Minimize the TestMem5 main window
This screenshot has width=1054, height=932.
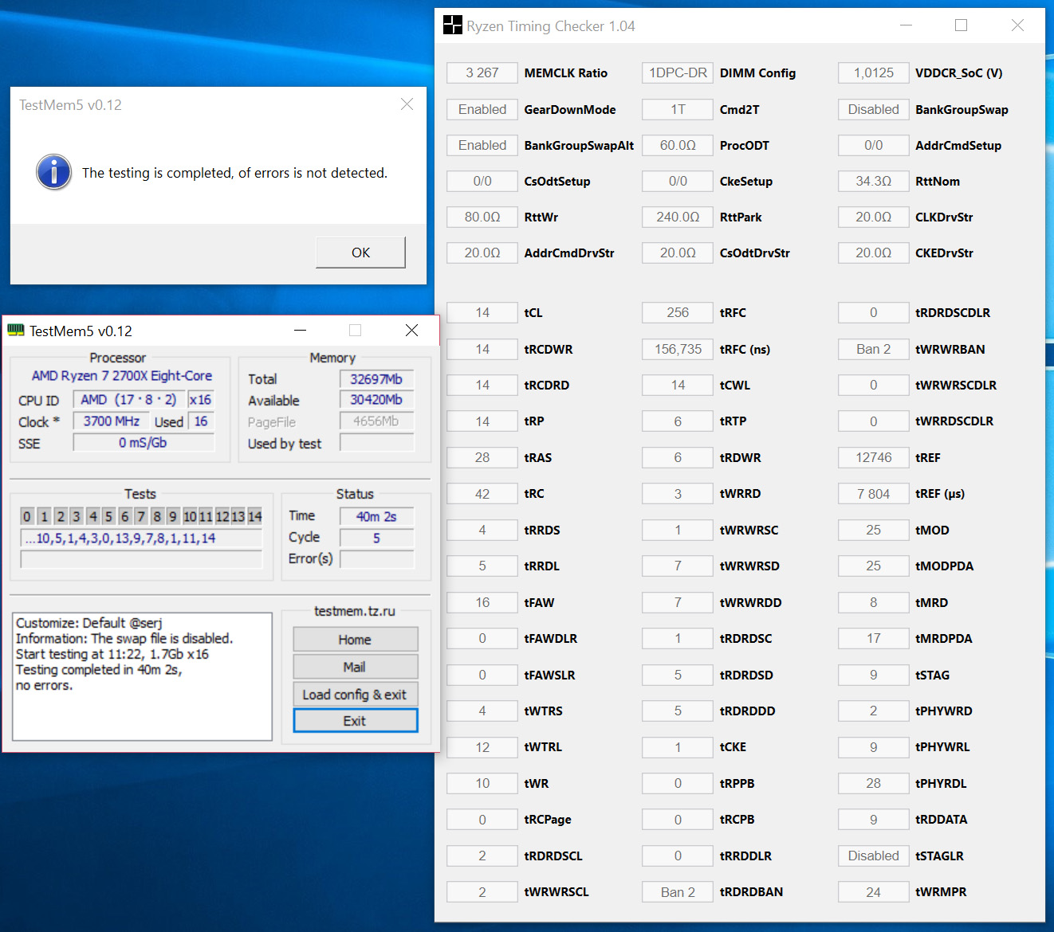pos(301,331)
